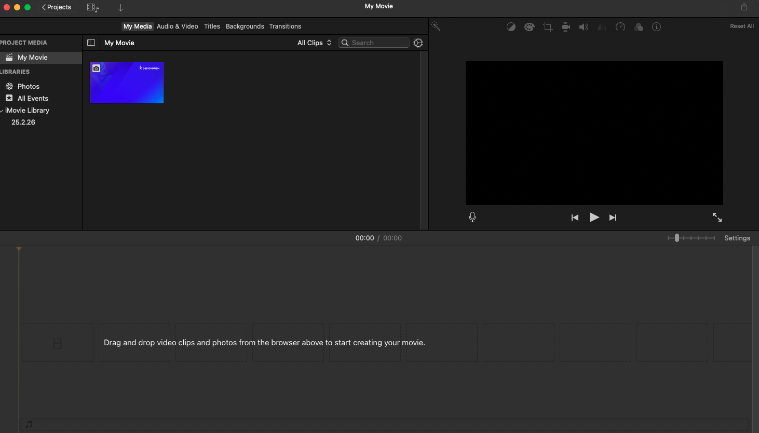Open the browser gear settings menu
This screenshot has width=759, height=433.
(418, 43)
